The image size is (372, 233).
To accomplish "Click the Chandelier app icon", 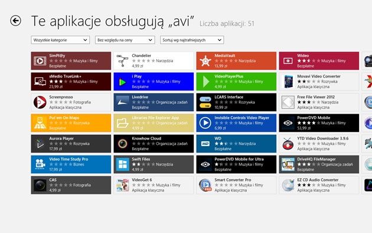I will tap(122, 61).
